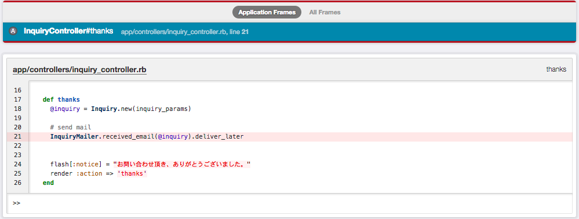Click the flash[:notice] code line
579x219 pixels.
(x=150, y=164)
